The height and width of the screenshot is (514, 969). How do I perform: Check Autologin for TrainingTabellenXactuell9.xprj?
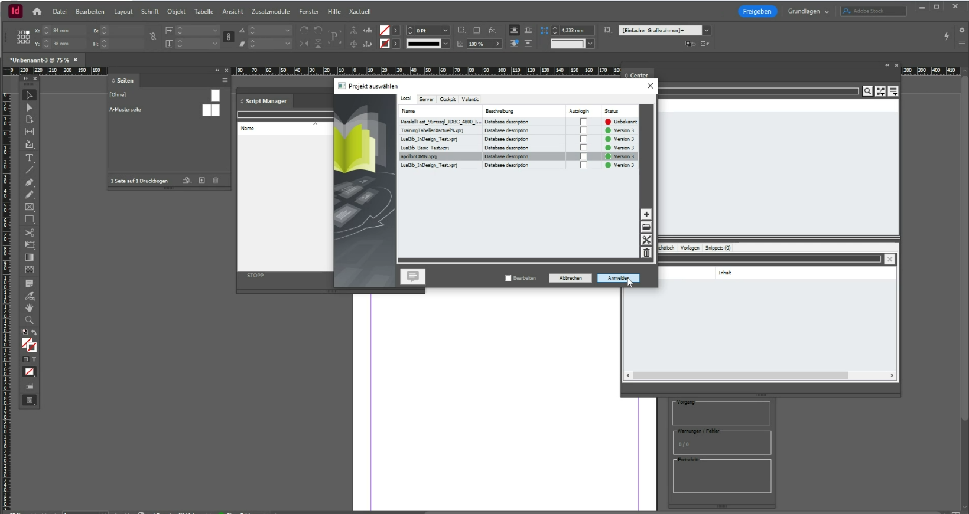[583, 130]
